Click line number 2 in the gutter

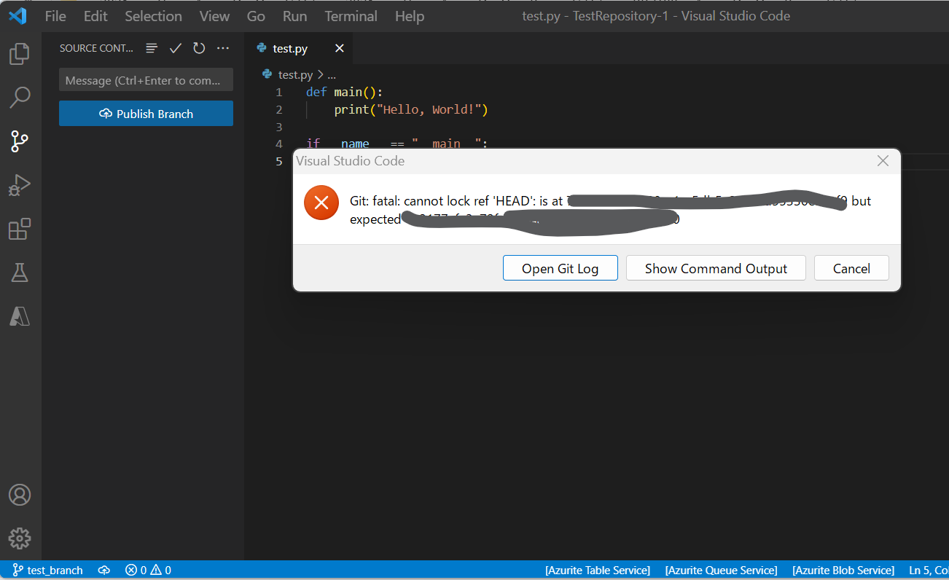click(278, 110)
